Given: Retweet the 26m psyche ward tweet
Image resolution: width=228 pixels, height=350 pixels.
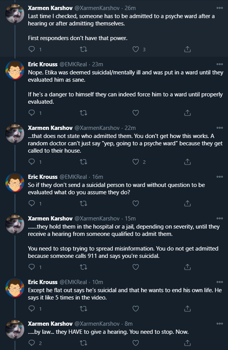Looking at the screenshot, I should coord(83,49).
